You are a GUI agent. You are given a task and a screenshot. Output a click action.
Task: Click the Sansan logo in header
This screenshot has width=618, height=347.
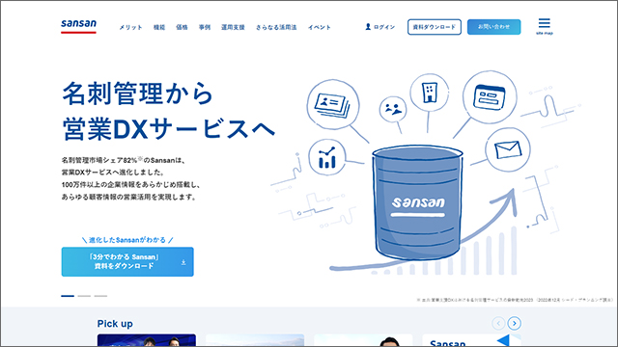tap(78, 26)
